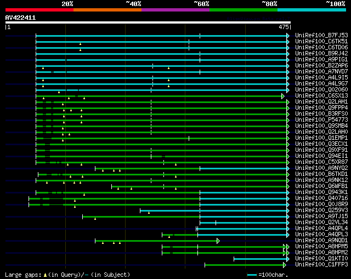Image resolution: width=351 pixels, height=279 pixels.
Task: Click UniRef100_Q1EMP1 label
Action: click(321, 138)
